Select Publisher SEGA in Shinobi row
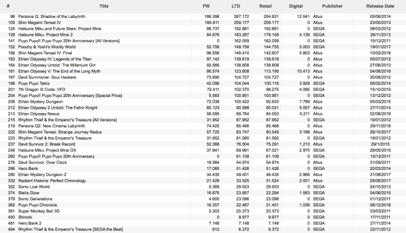 pyautogui.click(x=319, y=217)
